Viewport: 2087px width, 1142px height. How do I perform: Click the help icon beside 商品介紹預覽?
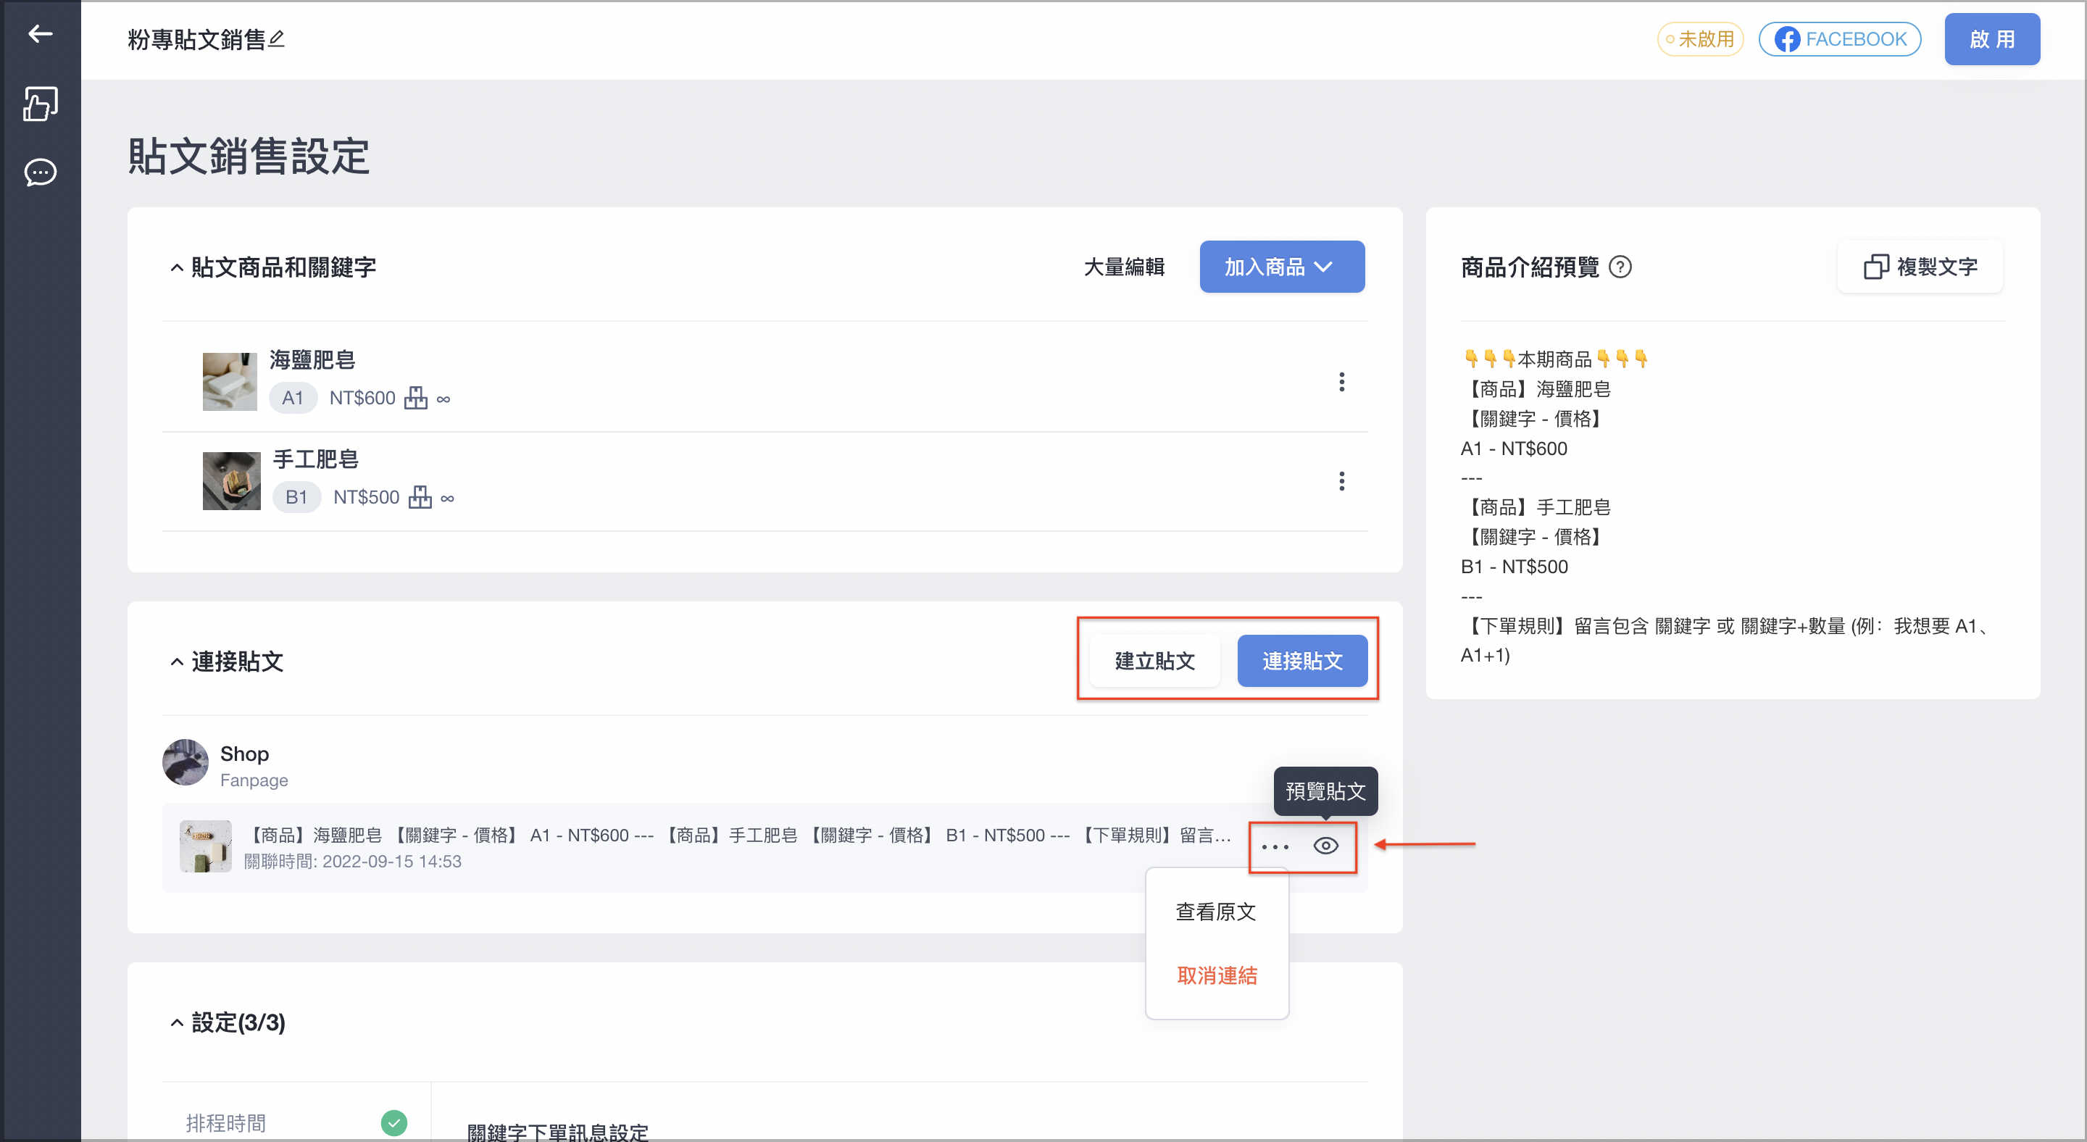pyautogui.click(x=1620, y=267)
